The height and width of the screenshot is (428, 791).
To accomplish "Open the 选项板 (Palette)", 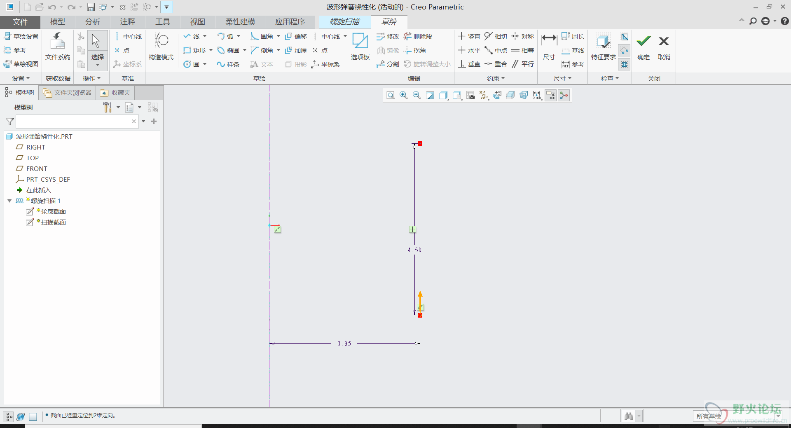I will click(360, 46).
